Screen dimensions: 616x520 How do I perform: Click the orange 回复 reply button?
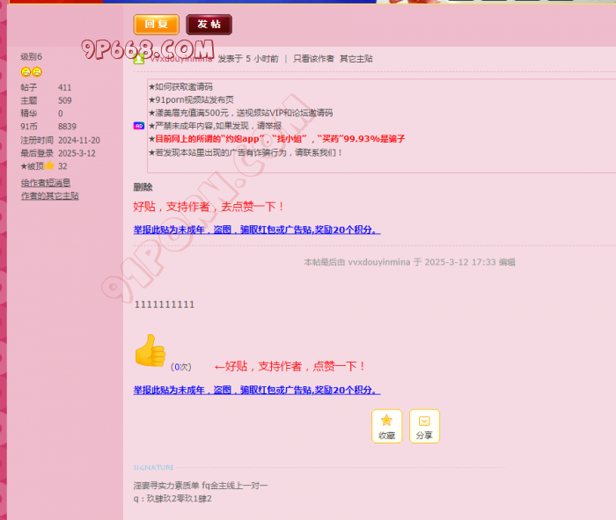tap(156, 25)
